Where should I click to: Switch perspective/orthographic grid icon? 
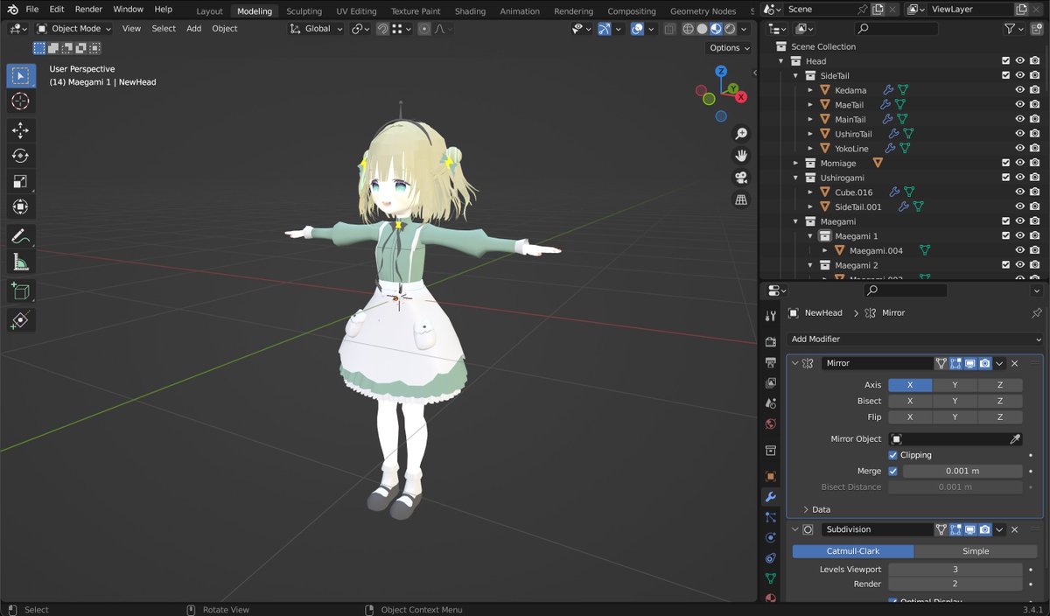[741, 199]
